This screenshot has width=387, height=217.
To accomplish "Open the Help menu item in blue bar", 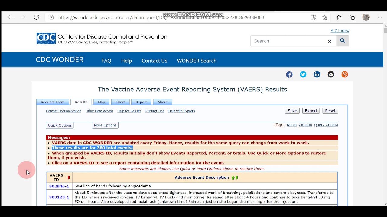I will coord(126,61).
